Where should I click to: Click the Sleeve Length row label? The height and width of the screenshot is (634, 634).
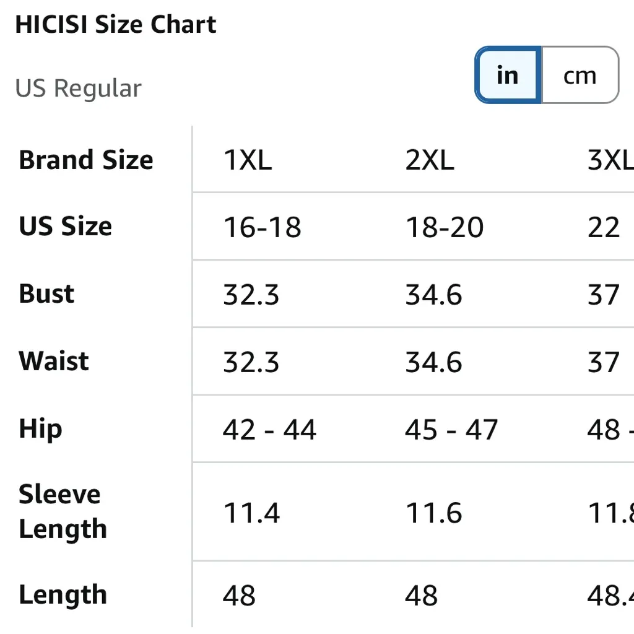pyautogui.click(x=62, y=511)
